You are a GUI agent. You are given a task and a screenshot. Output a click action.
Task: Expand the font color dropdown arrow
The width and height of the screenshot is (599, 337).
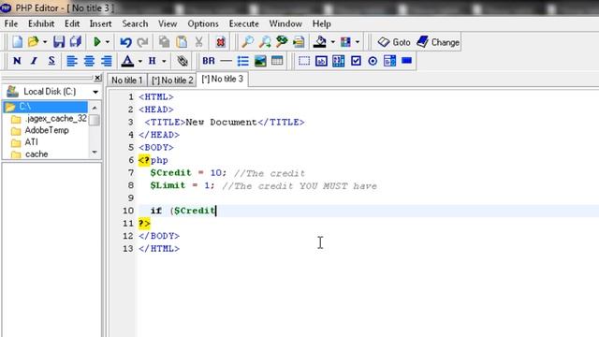[x=139, y=61]
